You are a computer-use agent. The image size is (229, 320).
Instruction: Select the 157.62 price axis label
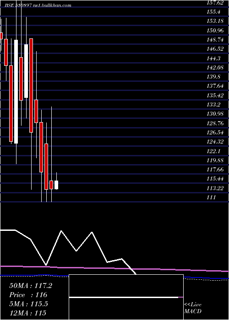click(x=215, y=3)
